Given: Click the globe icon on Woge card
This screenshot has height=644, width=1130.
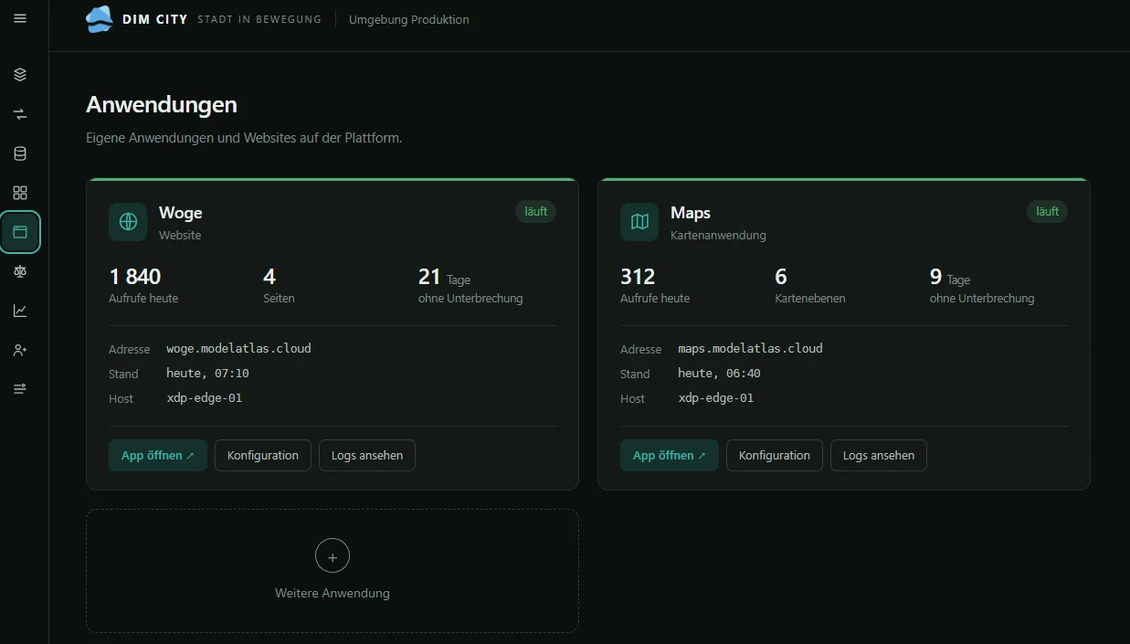Looking at the screenshot, I should tap(128, 222).
